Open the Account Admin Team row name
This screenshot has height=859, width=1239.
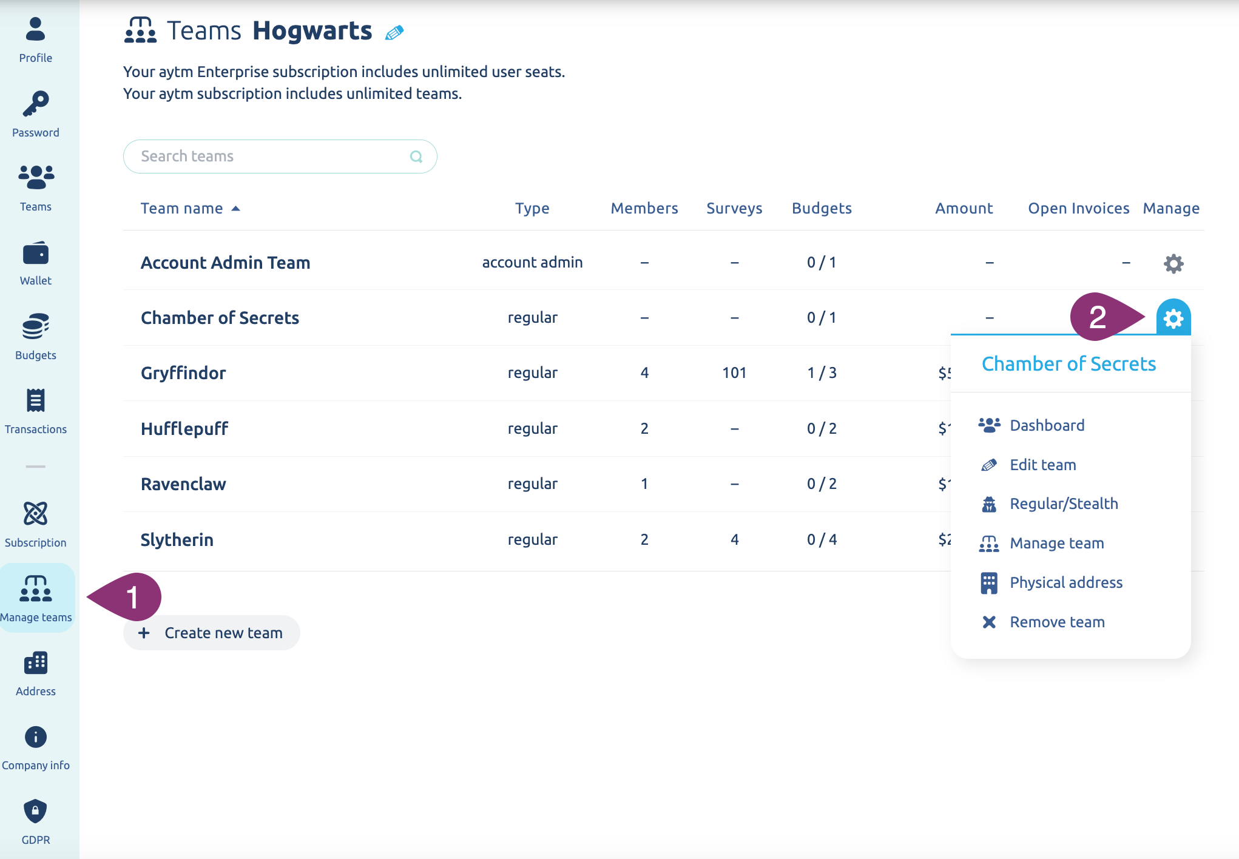coord(226,263)
